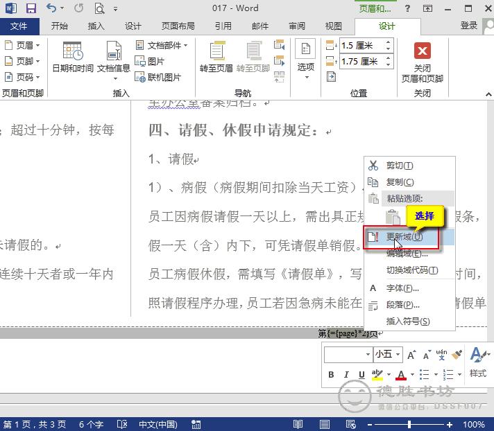This screenshot has height=431, width=494.
Task: Click the Save icon in quick access toolbar
Action: click(x=31, y=8)
